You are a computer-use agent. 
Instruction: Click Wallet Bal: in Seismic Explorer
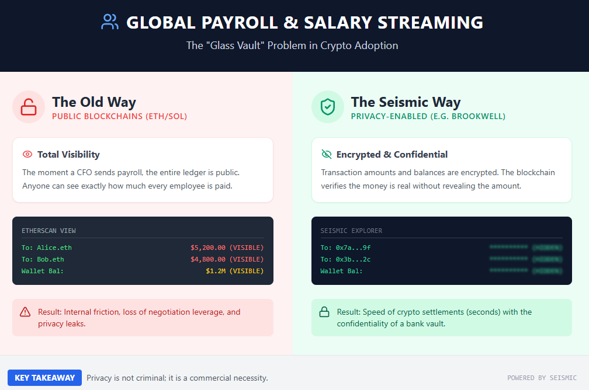click(341, 271)
